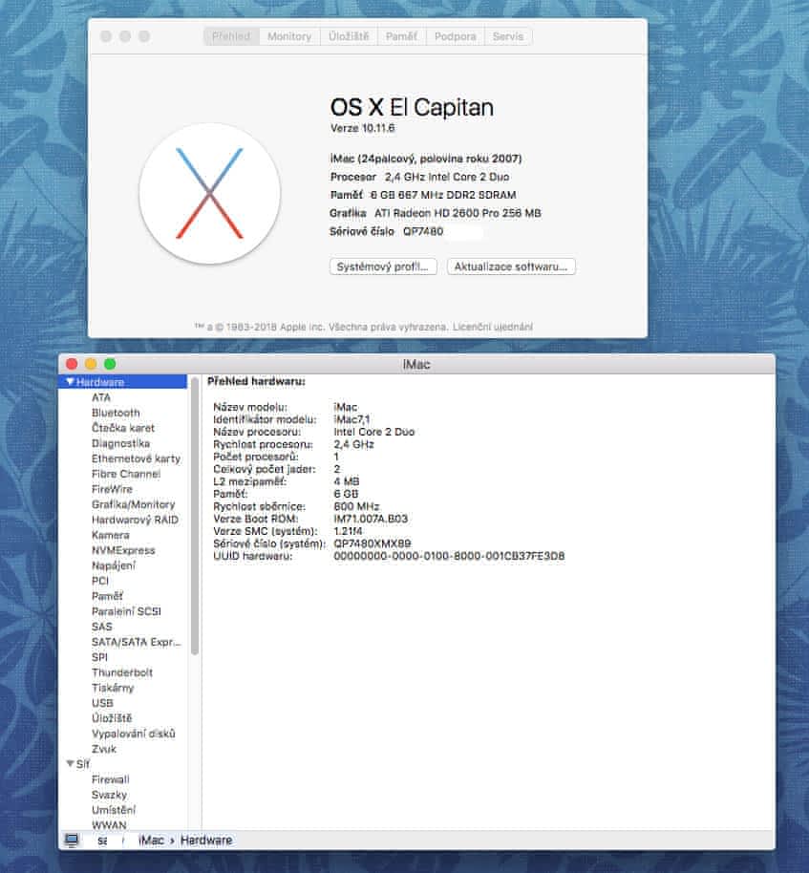Switch to the Přehled tab
The width and height of the screenshot is (809, 873).
pyautogui.click(x=231, y=36)
